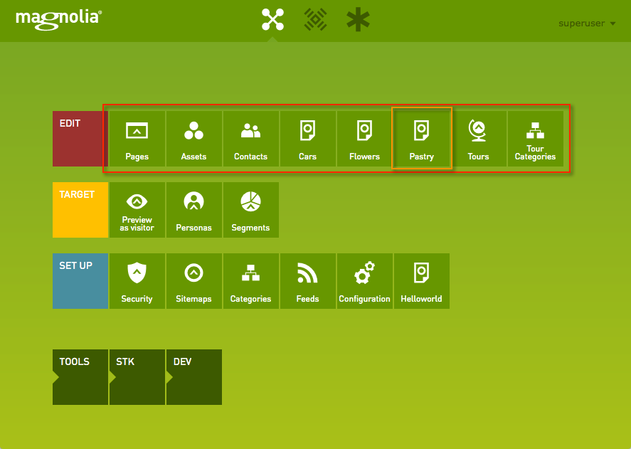The image size is (631, 449).
Task: Open the Feeds app tile
Action: pyautogui.click(x=307, y=281)
